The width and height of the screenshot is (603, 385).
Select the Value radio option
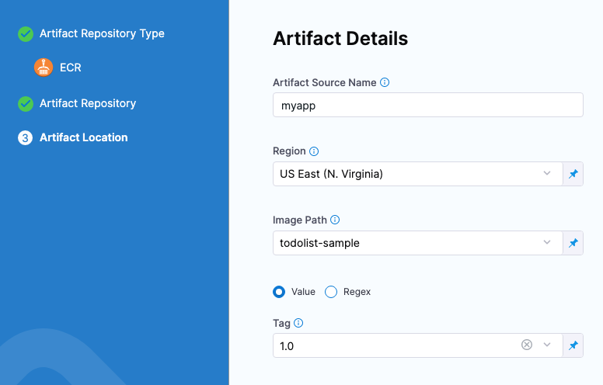(279, 292)
